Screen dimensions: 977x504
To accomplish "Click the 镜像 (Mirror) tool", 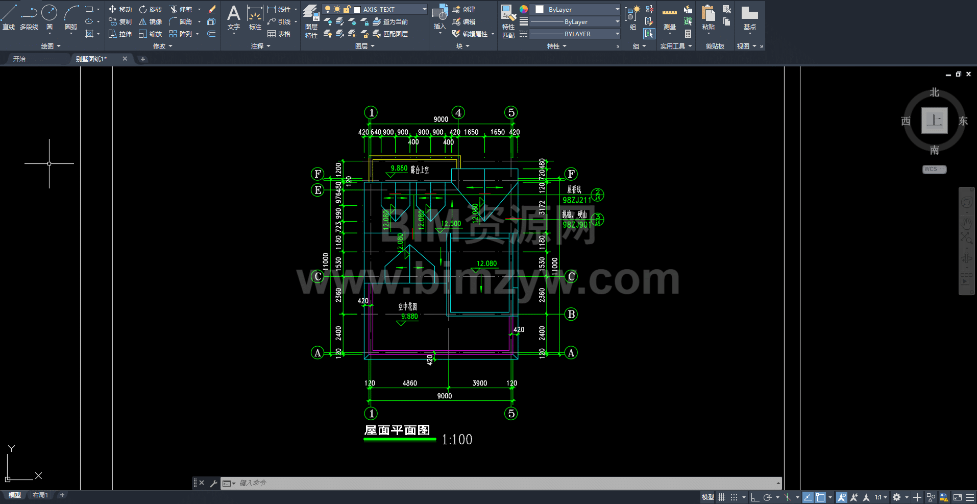I will tap(151, 21).
